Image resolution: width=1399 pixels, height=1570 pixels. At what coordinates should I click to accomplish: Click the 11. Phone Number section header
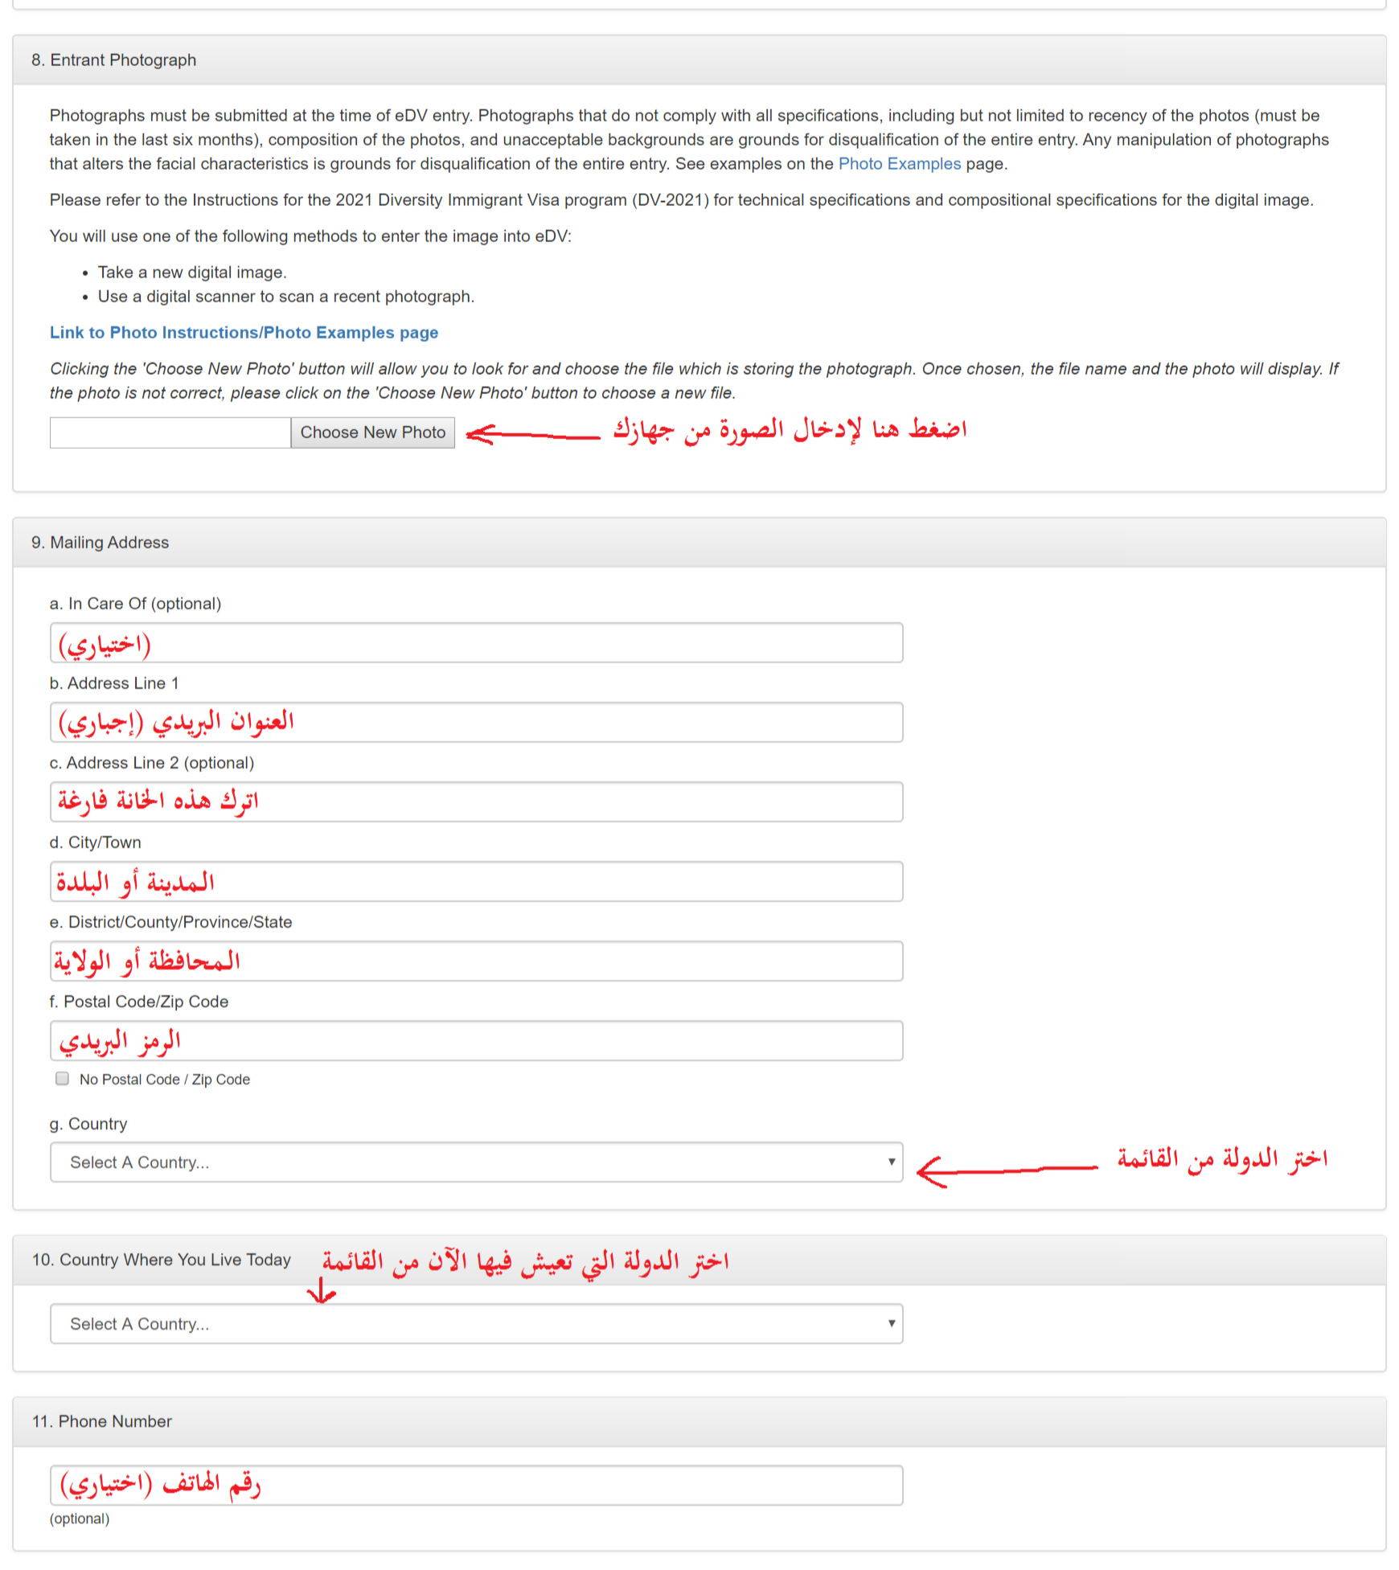click(x=699, y=1422)
